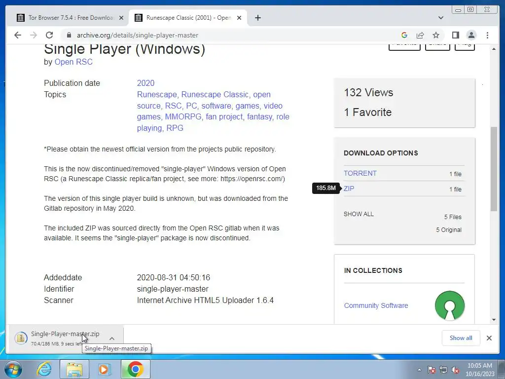The height and width of the screenshot is (379, 505).
Task: Open the Action Center flag icon
Action: [x=431, y=370]
